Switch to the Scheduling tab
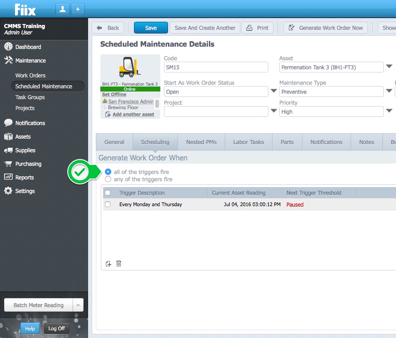Viewport: 396px width, 338px height. tap(155, 142)
